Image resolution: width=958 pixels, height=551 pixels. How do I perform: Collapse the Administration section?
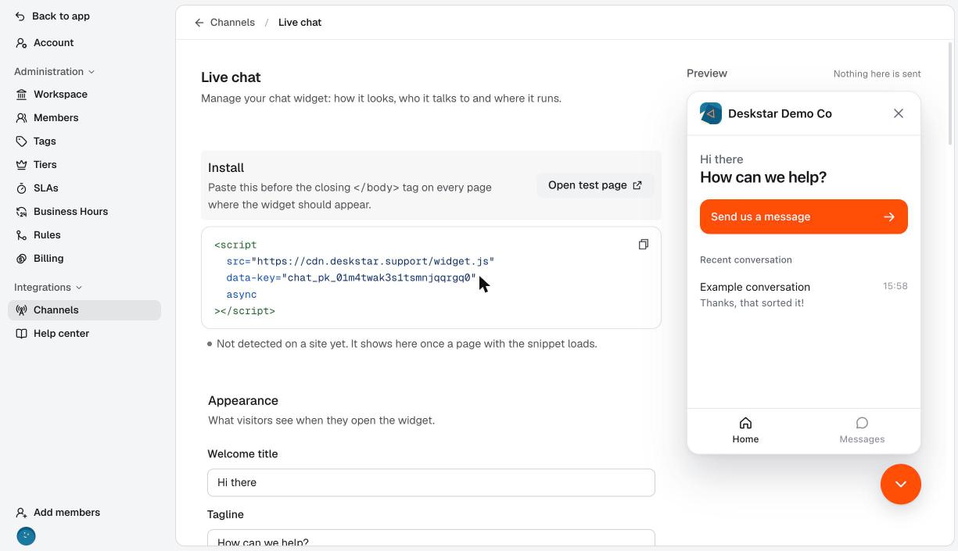coord(54,72)
